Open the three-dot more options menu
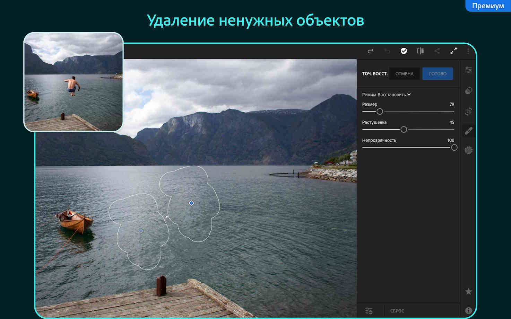Viewport: 511px width, 319px height. point(468,51)
